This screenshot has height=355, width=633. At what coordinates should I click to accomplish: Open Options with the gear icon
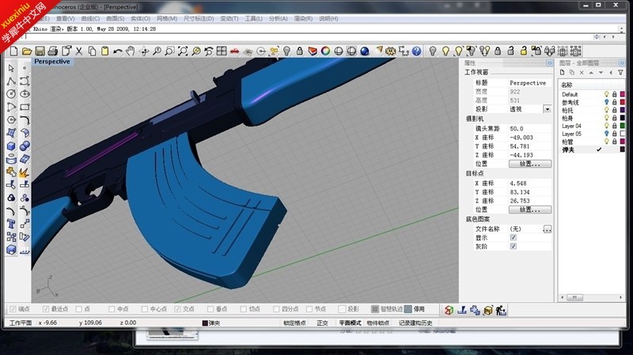tap(390, 51)
